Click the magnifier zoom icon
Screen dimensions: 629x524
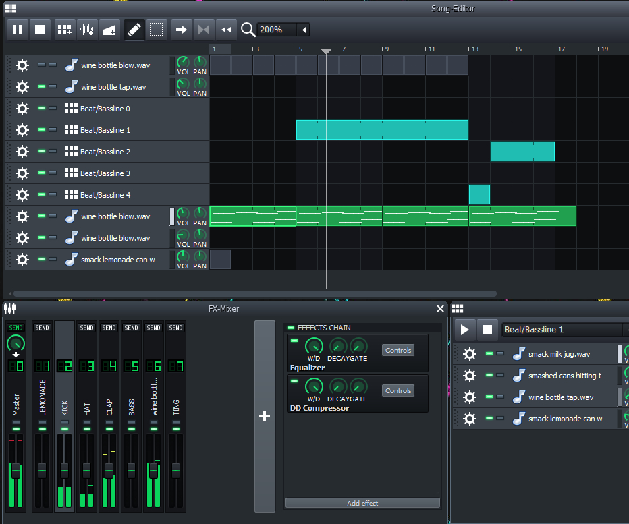point(248,30)
